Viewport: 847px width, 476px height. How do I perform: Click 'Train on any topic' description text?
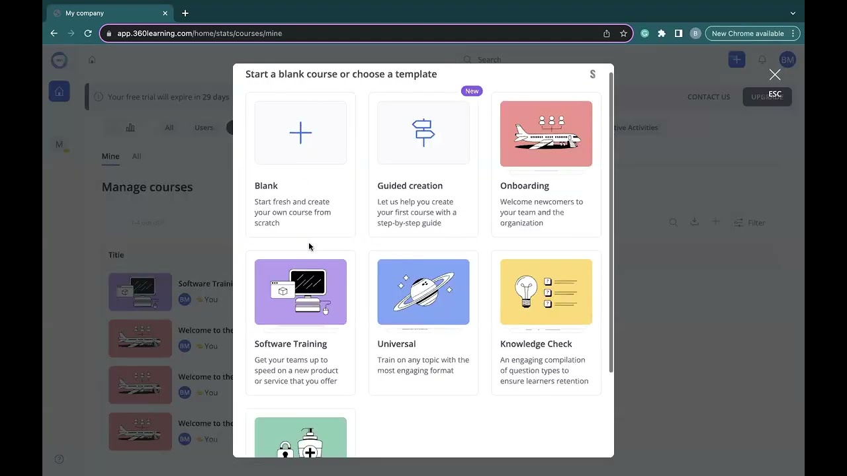[423, 365]
